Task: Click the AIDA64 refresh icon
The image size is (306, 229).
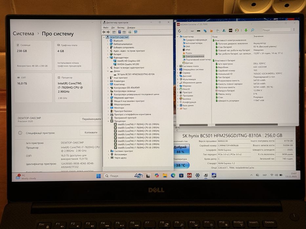Action: (179, 31)
